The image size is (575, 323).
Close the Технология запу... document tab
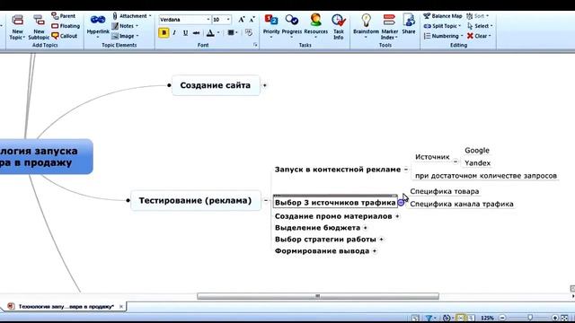121,306
